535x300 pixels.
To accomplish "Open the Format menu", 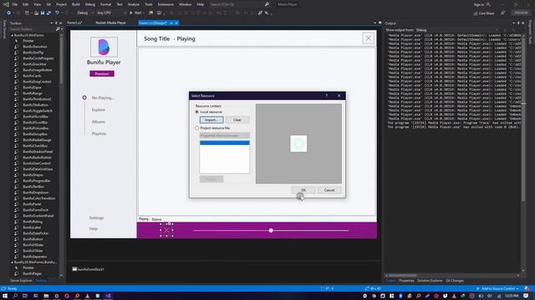I will point(106,4).
